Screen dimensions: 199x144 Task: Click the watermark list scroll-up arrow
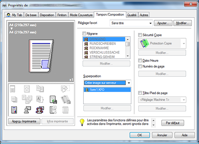coord(128,39)
